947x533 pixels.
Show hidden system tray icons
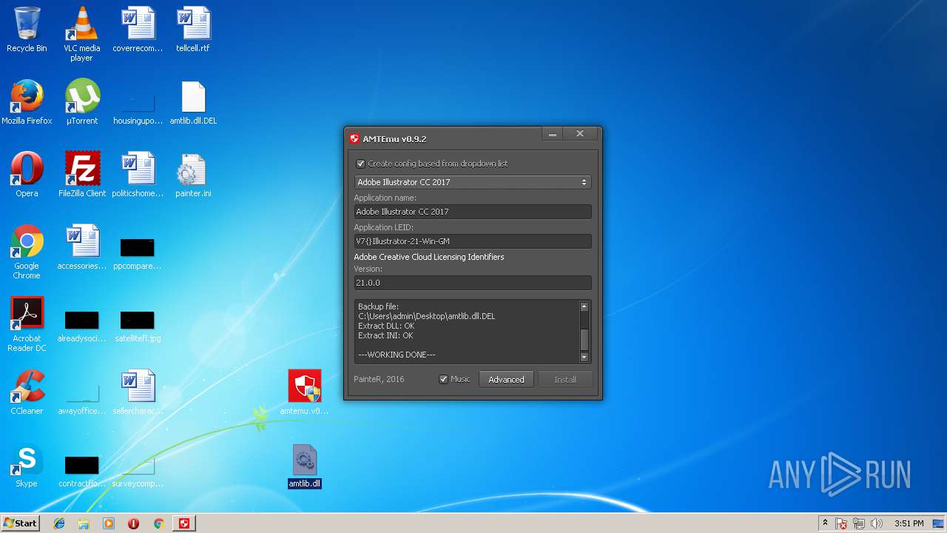tap(825, 523)
